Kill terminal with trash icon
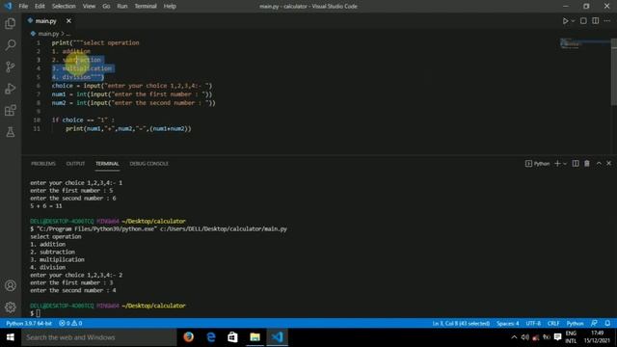Image resolution: width=617 pixels, height=347 pixels. coord(587,164)
